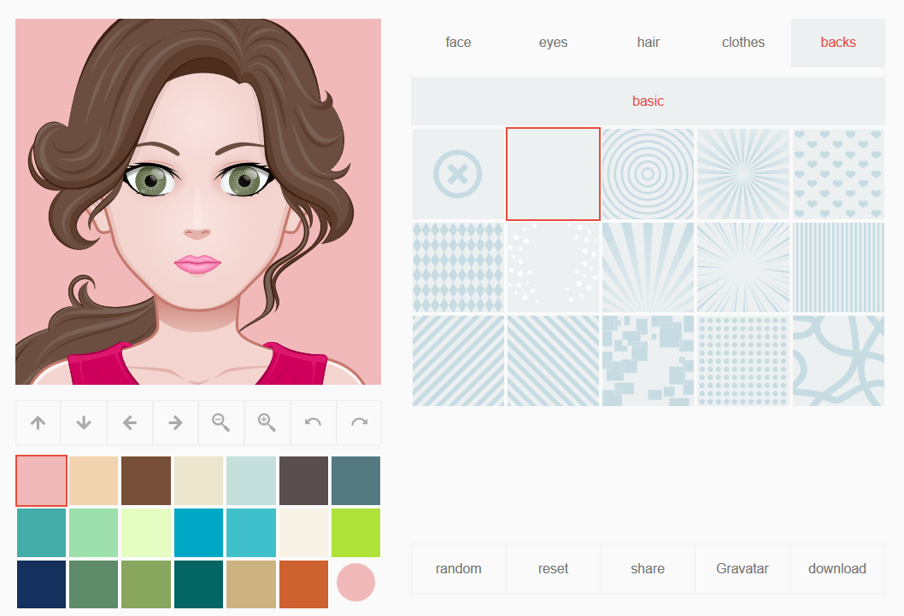Viewport: 904px width, 616px height.
Task: Reset the avatar to default
Action: click(x=553, y=567)
